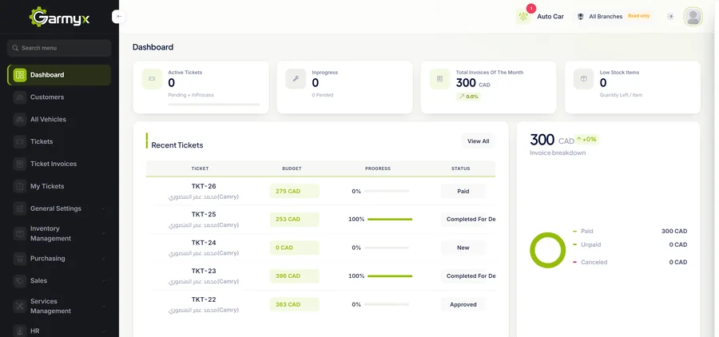Click the New status of TKT-24
The width and height of the screenshot is (719, 337).
click(x=463, y=248)
